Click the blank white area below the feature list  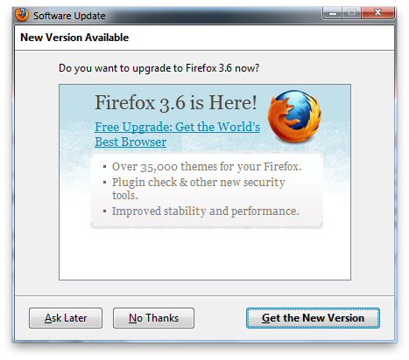205,253
